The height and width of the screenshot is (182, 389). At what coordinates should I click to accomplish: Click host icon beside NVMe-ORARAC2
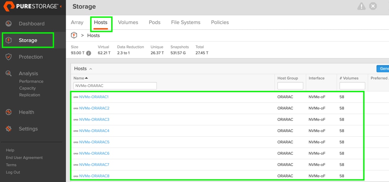tap(76, 109)
